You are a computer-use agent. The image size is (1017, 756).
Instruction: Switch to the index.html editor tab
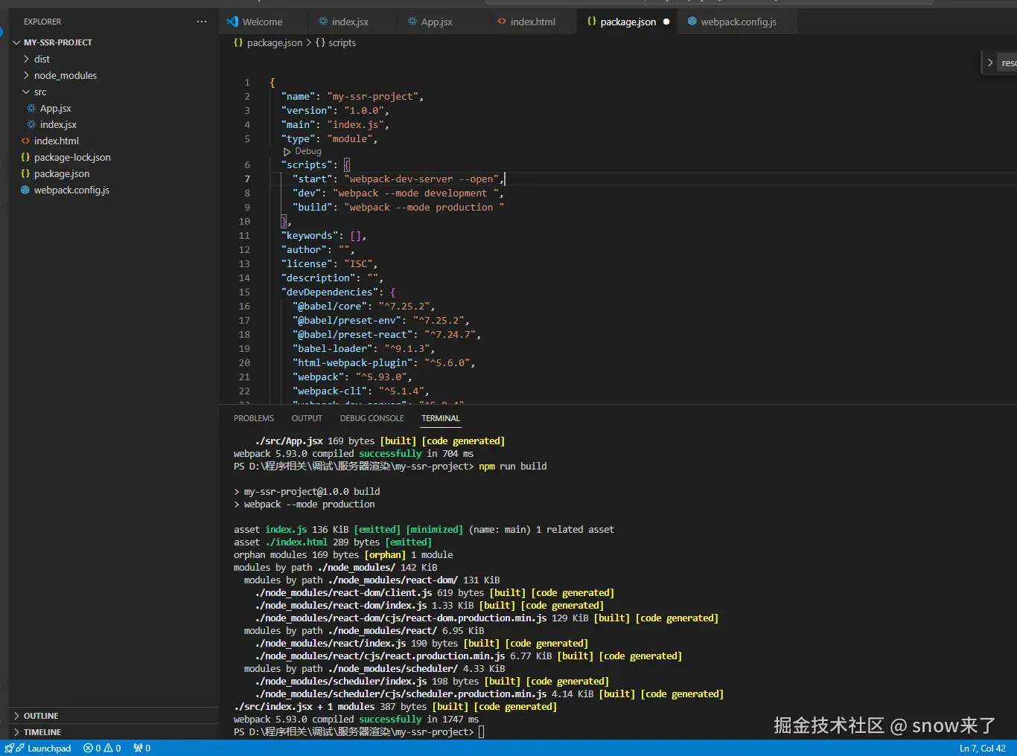[532, 22]
